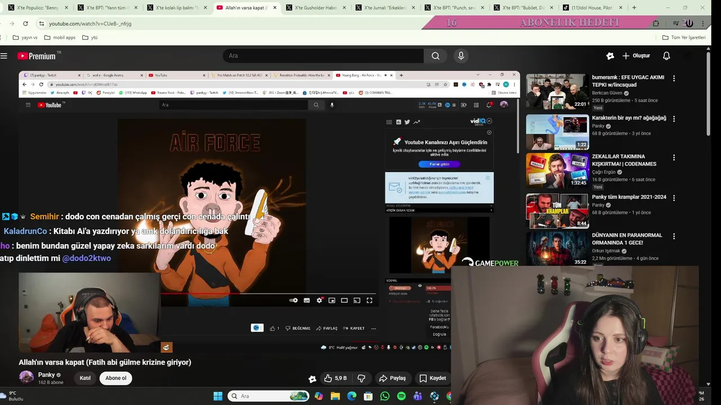The height and width of the screenshot is (405, 721).
Task: Open YouTube notifications bell
Action: tap(666, 56)
